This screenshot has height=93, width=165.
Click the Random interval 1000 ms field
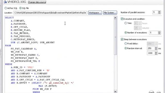click(151, 53)
